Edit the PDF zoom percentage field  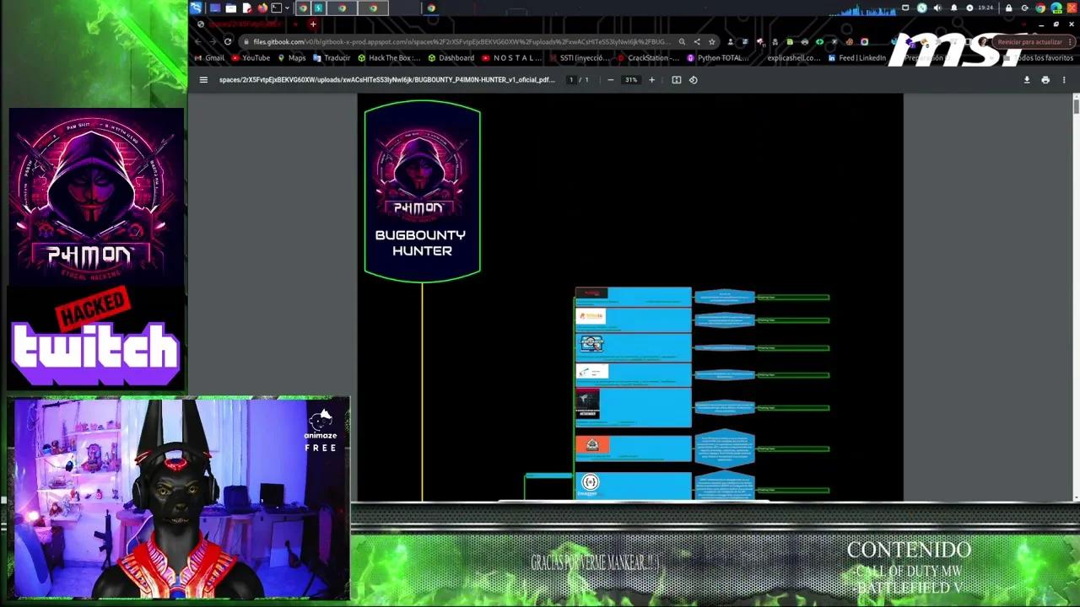(630, 80)
